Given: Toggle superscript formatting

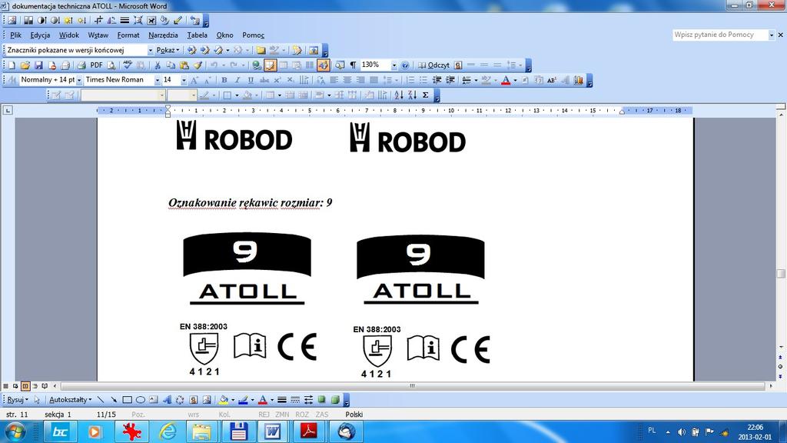Looking at the screenshot, I should [x=277, y=80].
